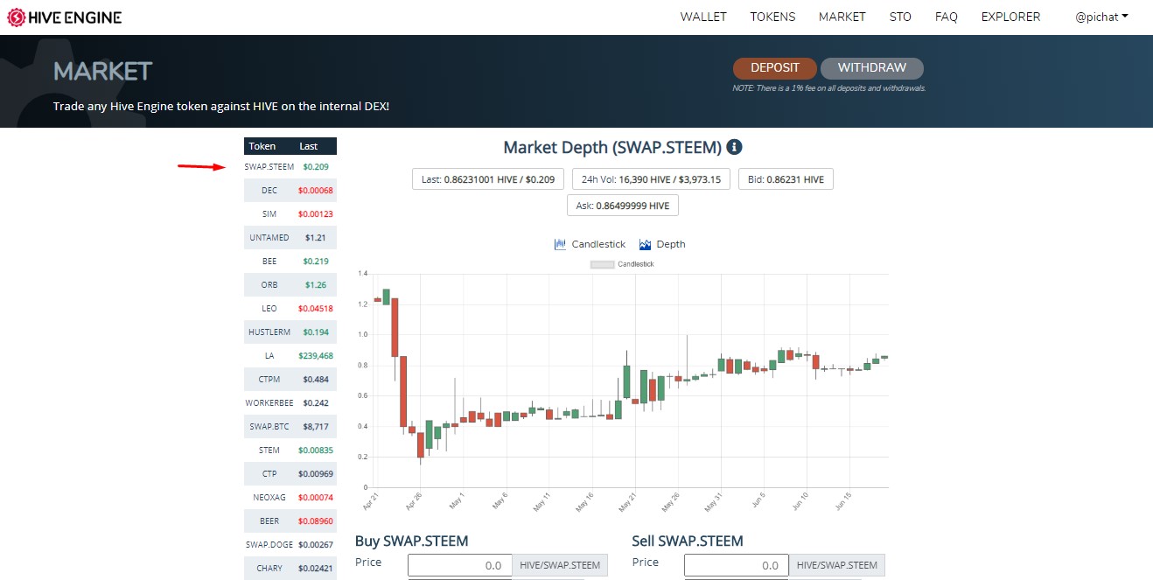This screenshot has height=580, width=1153.
Task: Open the TOKENS menu item
Action: click(772, 17)
